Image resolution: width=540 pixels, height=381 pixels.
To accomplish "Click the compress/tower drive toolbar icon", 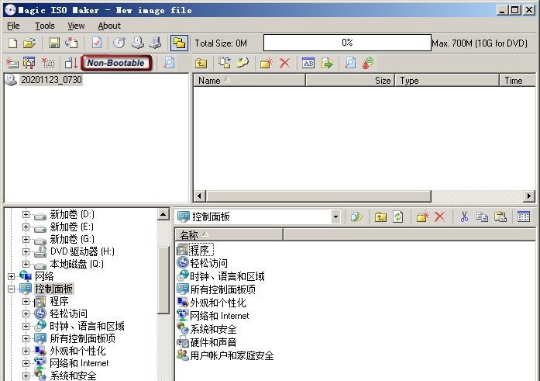I will [x=155, y=43].
